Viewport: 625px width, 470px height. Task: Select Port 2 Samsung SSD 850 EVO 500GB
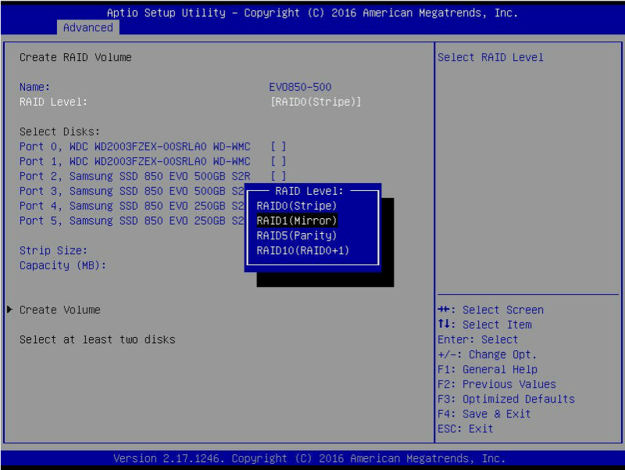click(x=134, y=176)
